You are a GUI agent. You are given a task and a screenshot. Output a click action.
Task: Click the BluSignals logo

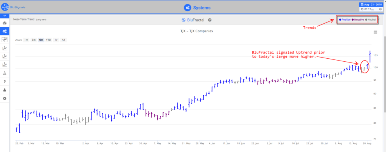click(x=13, y=7)
